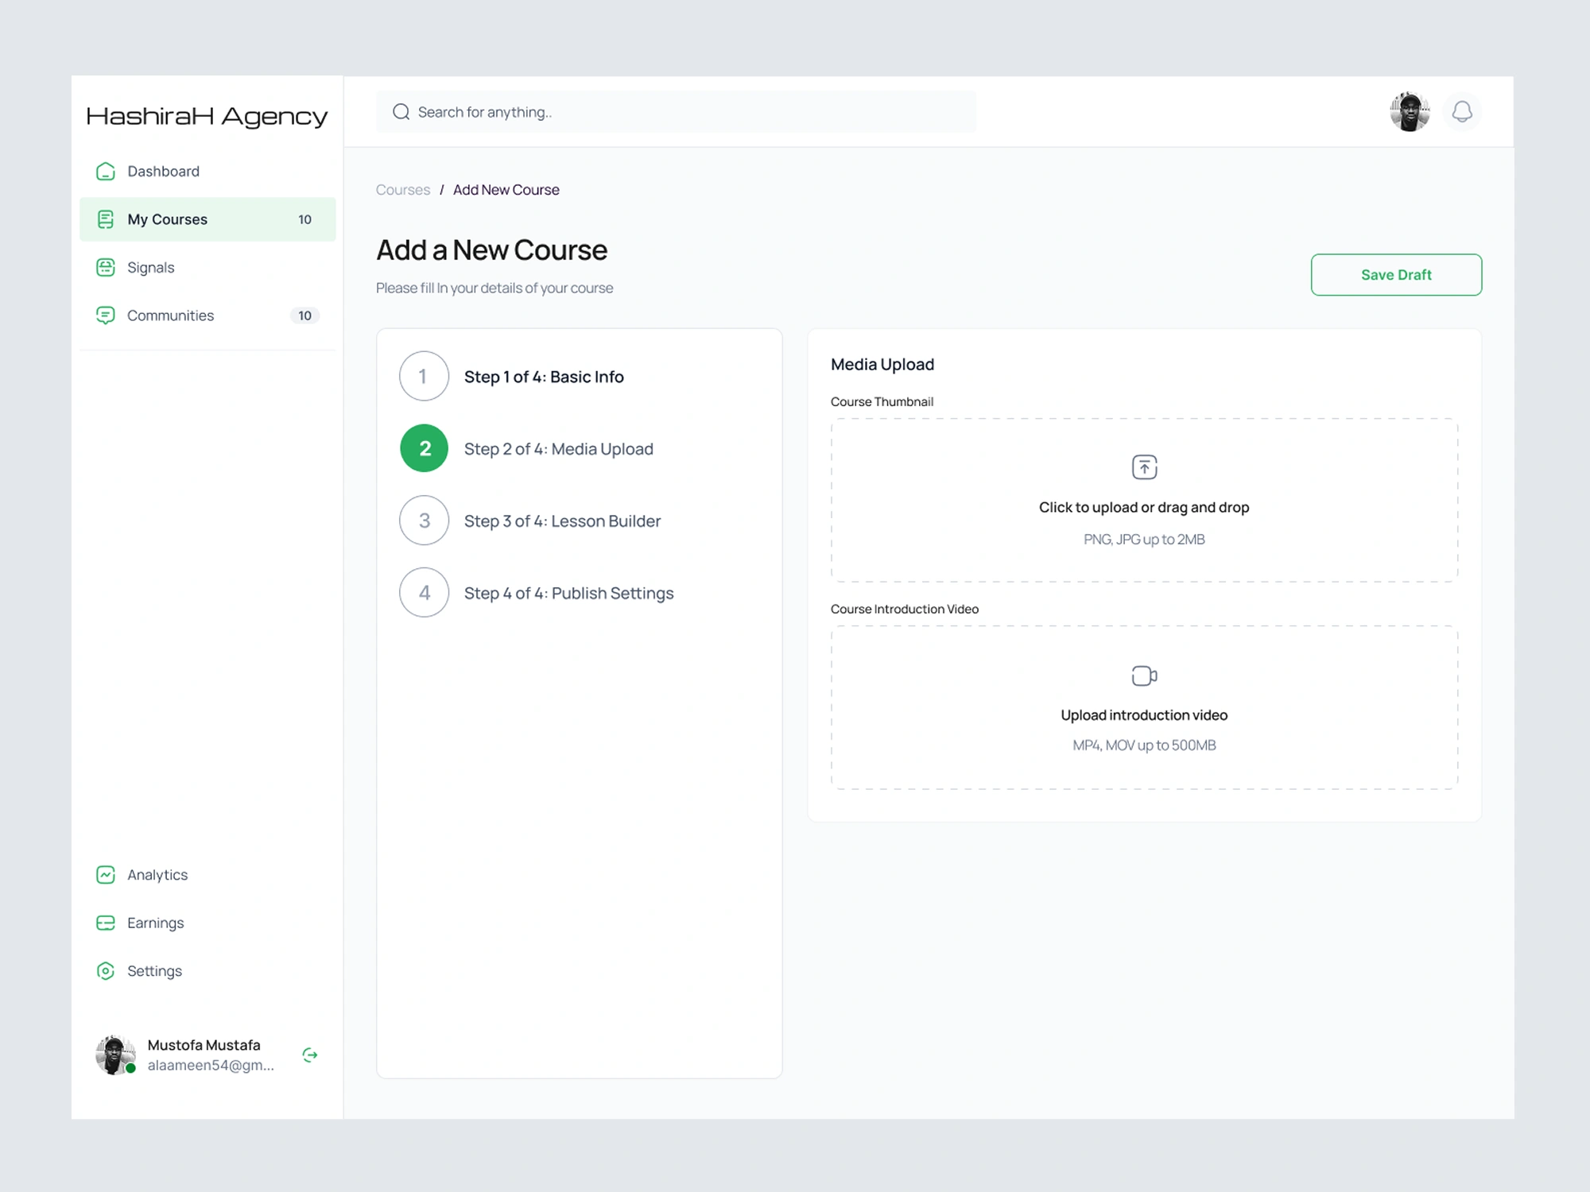Select the step 1 circle for Basic Info
This screenshot has width=1590, height=1192.
tap(424, 377)
